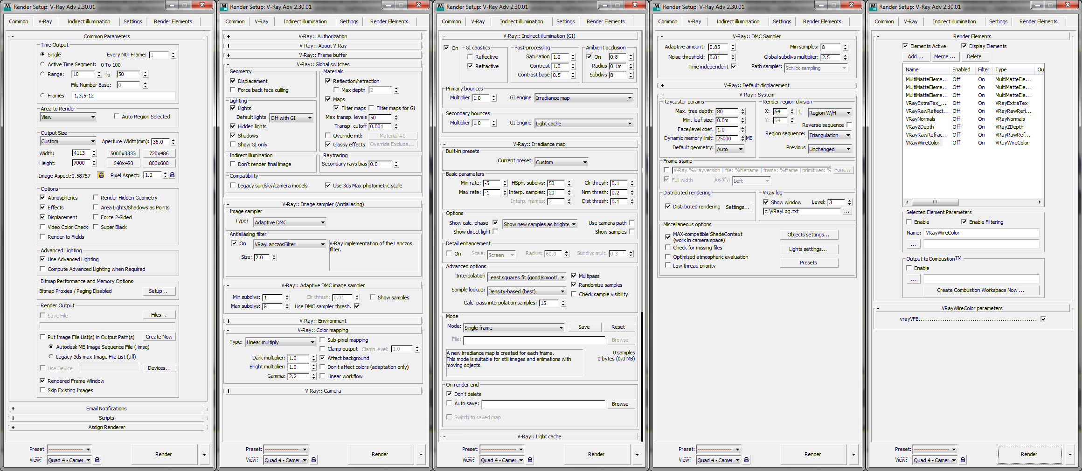
Task: Open Secondary bounces Light cache engine dropdown
Action: pos(584,124)
